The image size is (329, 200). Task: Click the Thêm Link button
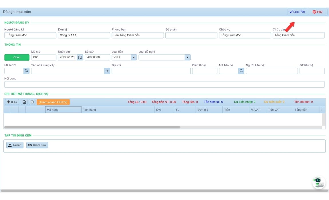click(37, 145)
